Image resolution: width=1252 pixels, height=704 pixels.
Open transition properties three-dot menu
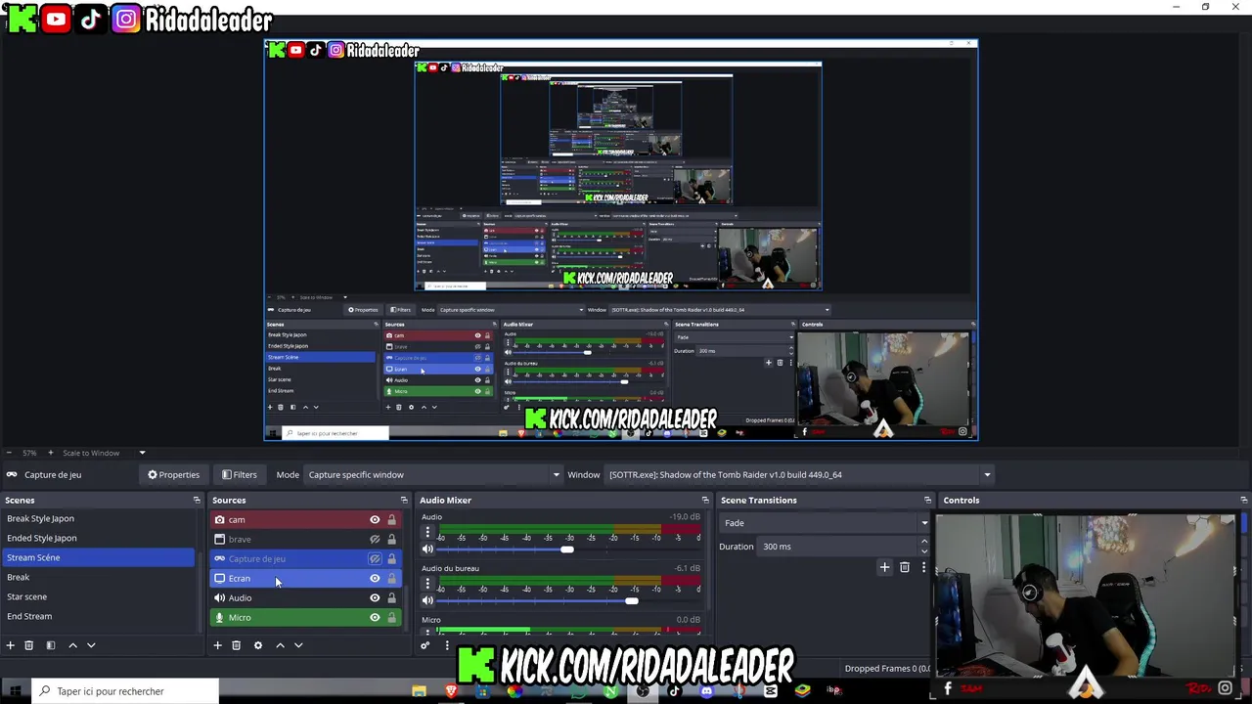(x=923, y=567)
